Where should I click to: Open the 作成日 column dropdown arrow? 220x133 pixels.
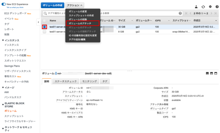click(216, 21)
